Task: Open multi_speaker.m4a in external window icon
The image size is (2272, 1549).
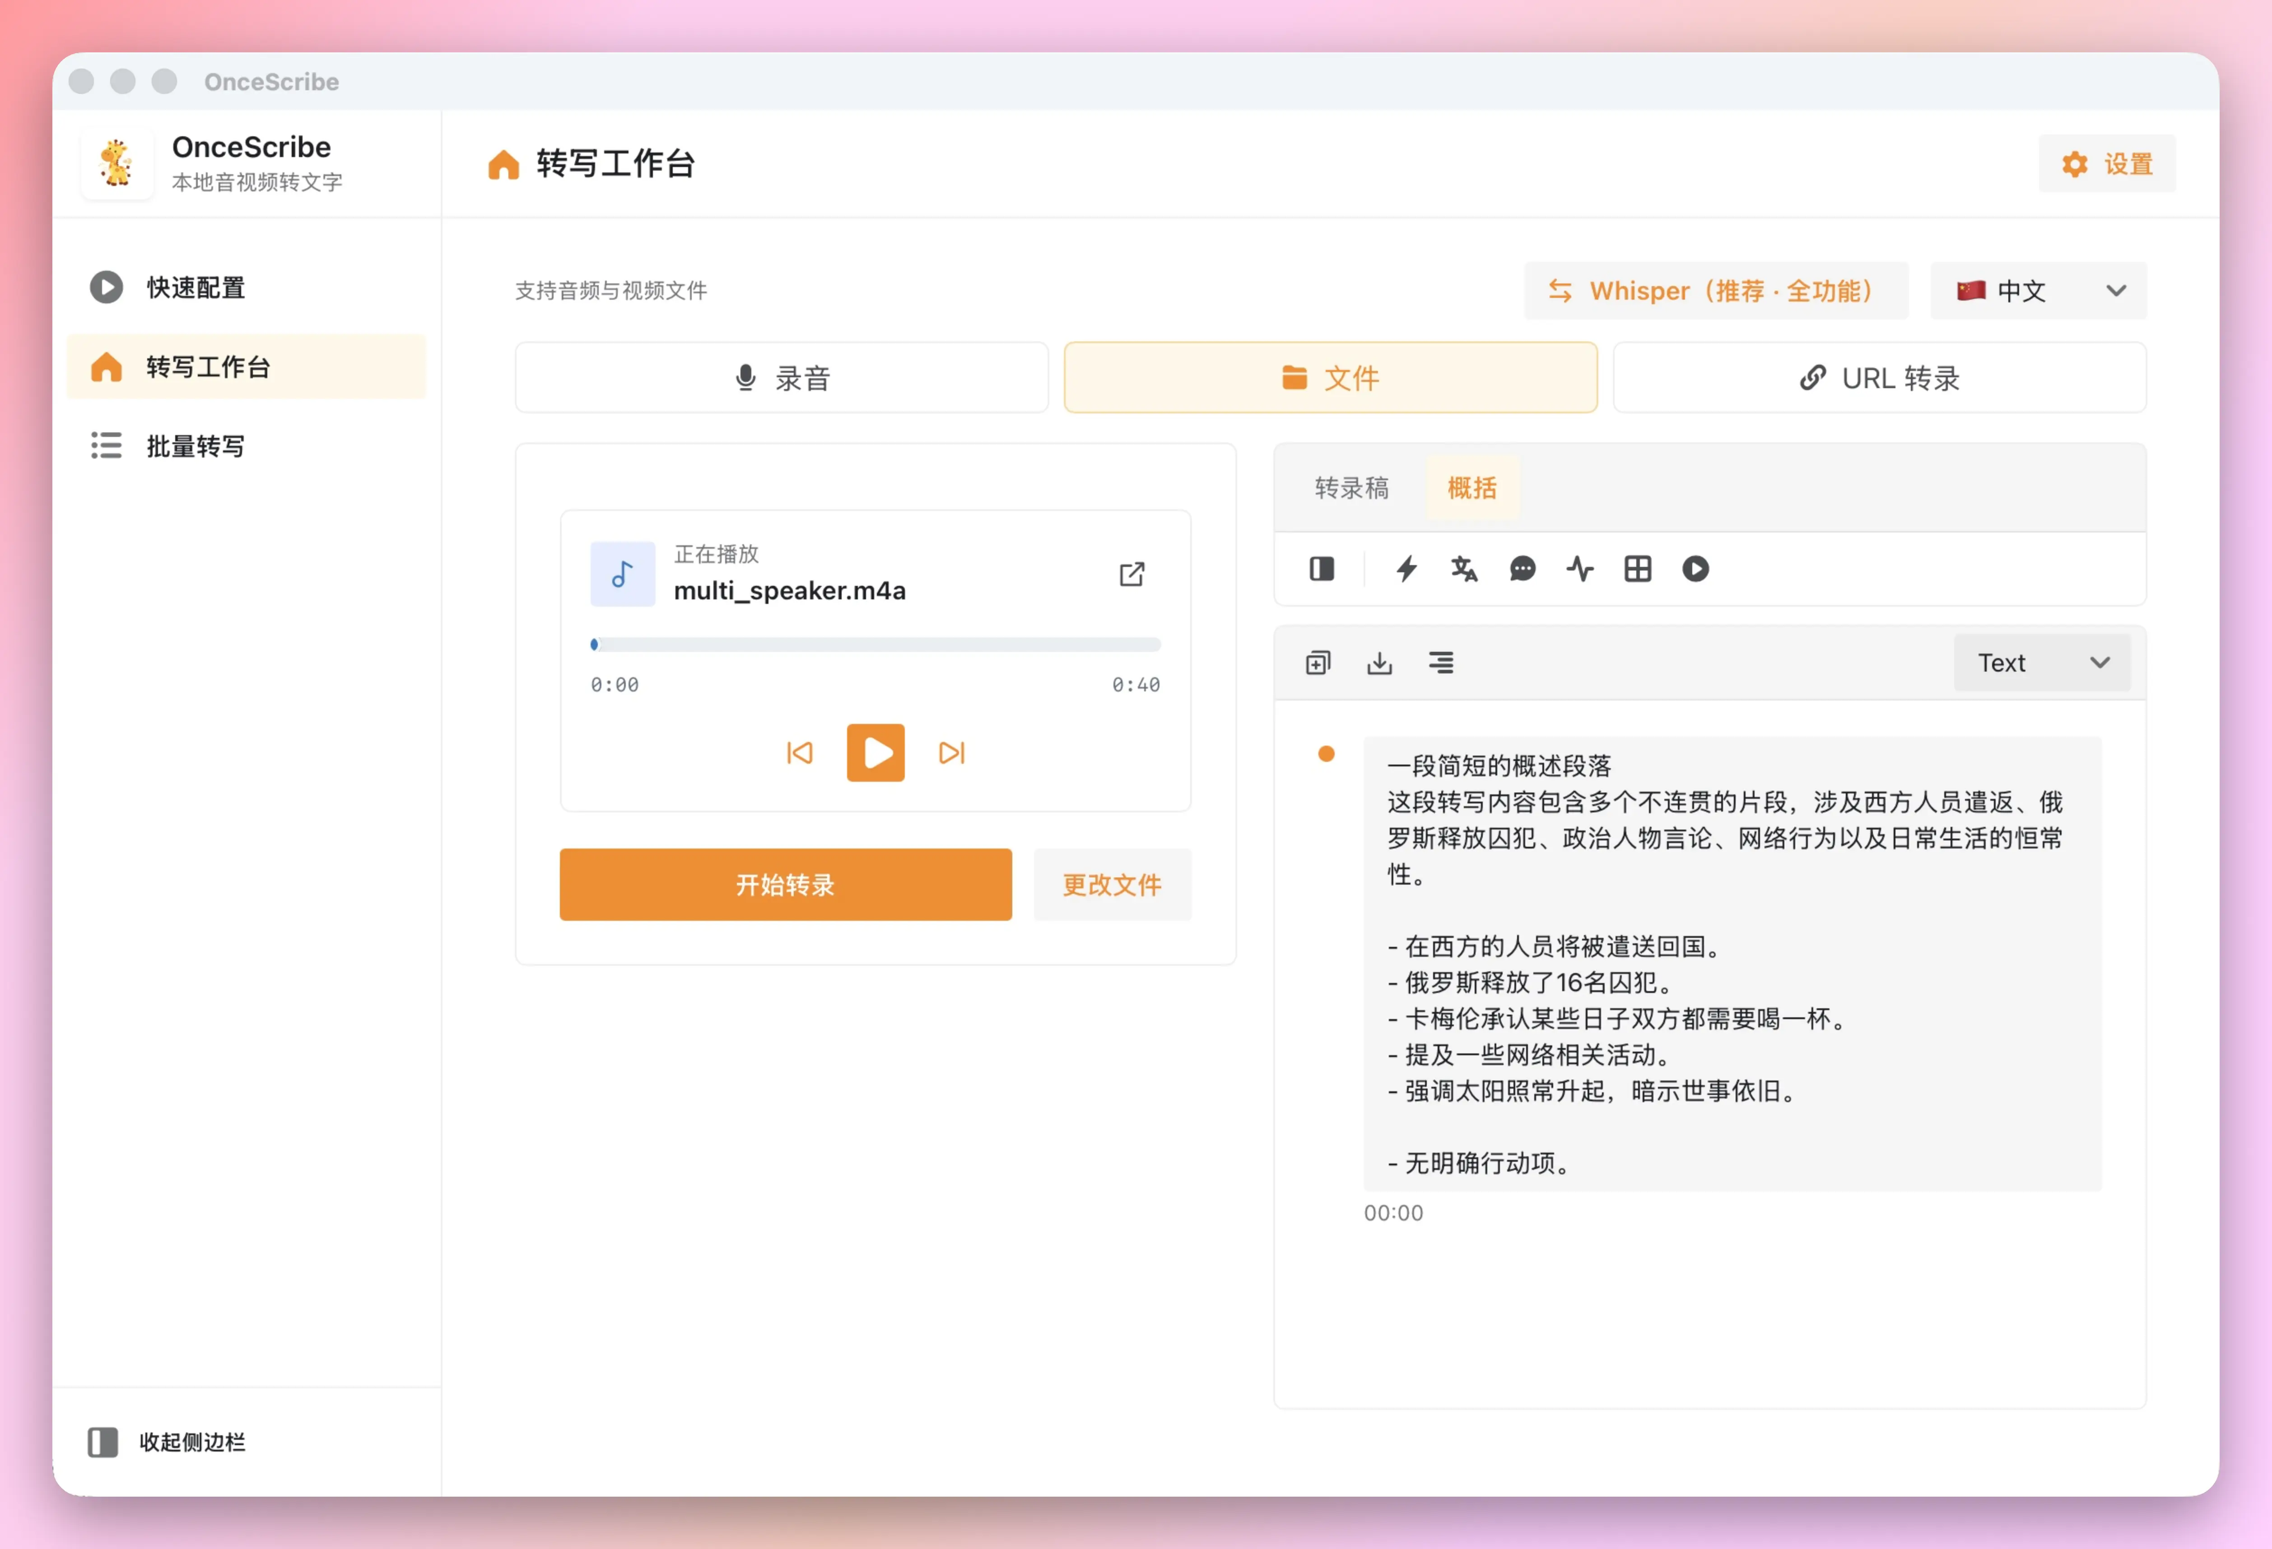Action: (1131, 574)
